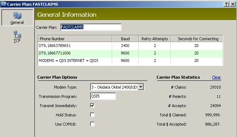This screenshot has width=237, height=137.
Task: Click seconds value in the MODEMS row
Action: (x=196, y=60)
